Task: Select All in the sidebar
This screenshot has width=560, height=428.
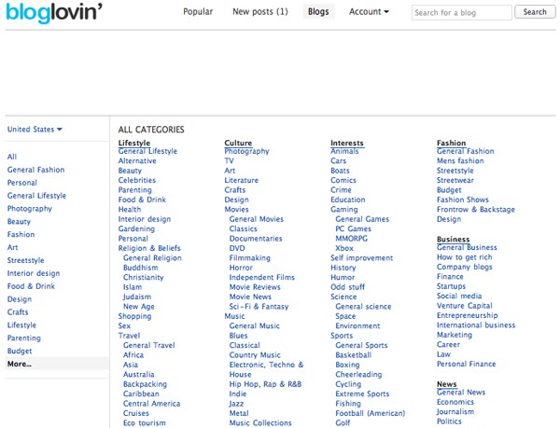Action: click(x=12, y=157)
